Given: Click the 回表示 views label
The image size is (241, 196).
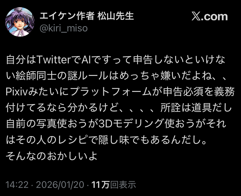Looking at the screenshot, I should pyautogui.click(x=123, y=184).
